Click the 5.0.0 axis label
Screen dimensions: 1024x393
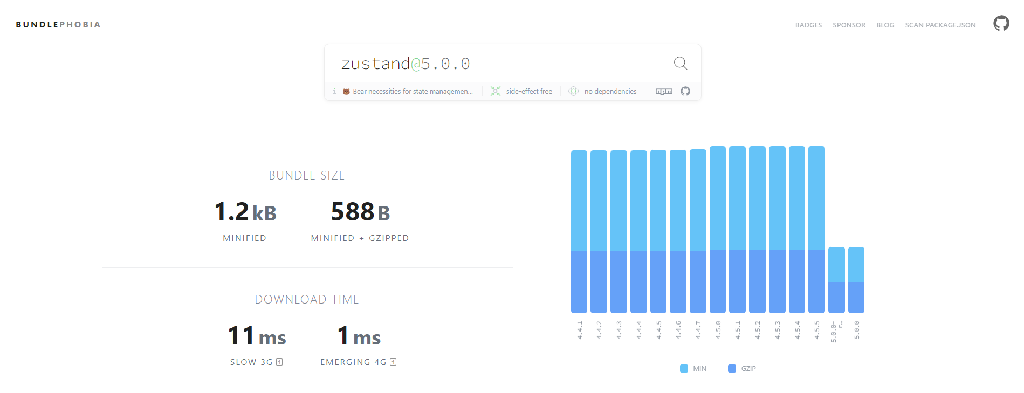857,330
